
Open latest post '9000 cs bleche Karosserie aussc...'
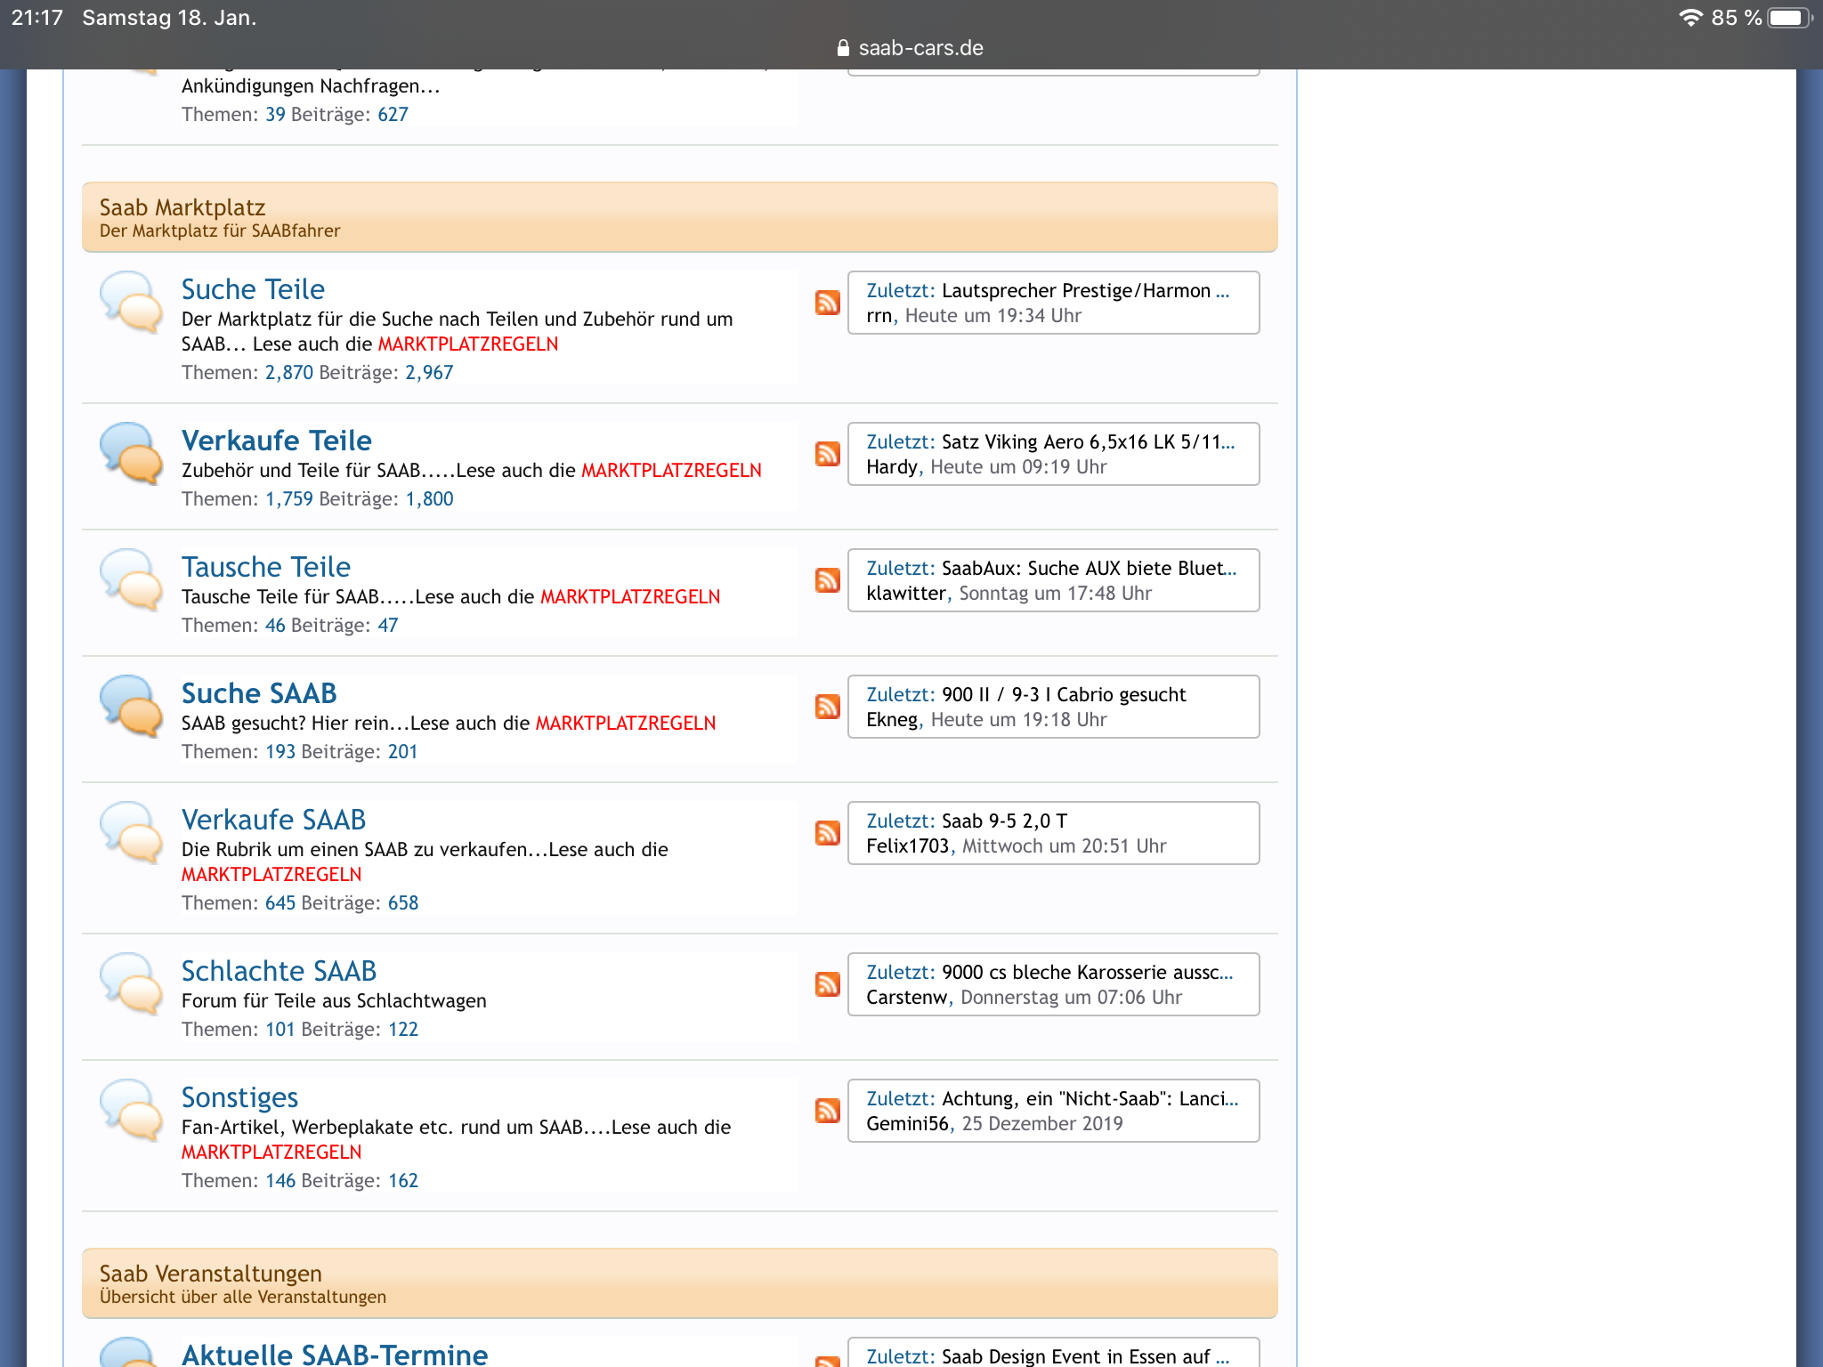click(1087, 973)
